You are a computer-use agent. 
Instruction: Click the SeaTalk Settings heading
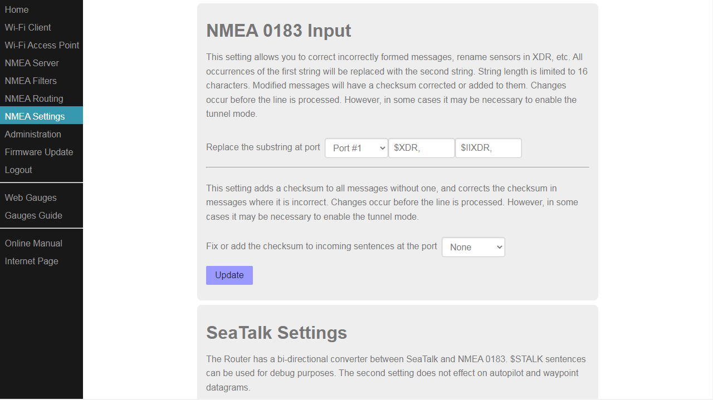[x=276, y=333]
